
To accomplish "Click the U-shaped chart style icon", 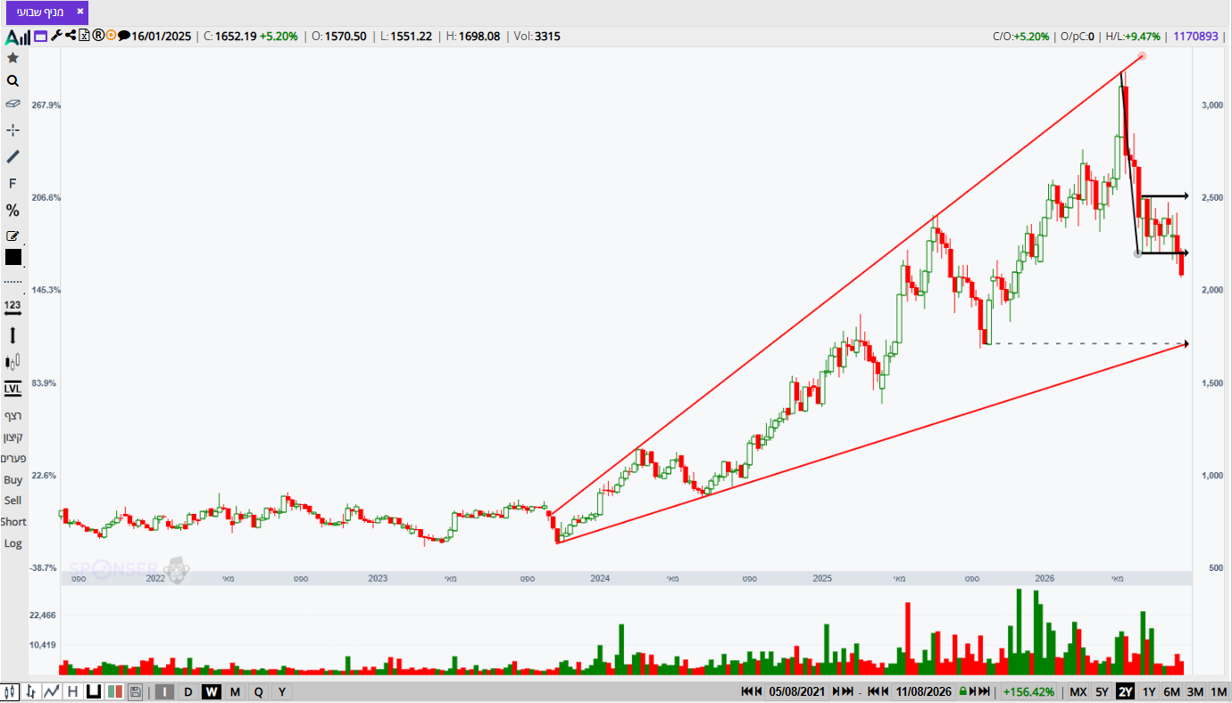I will [x=93, y=691].
